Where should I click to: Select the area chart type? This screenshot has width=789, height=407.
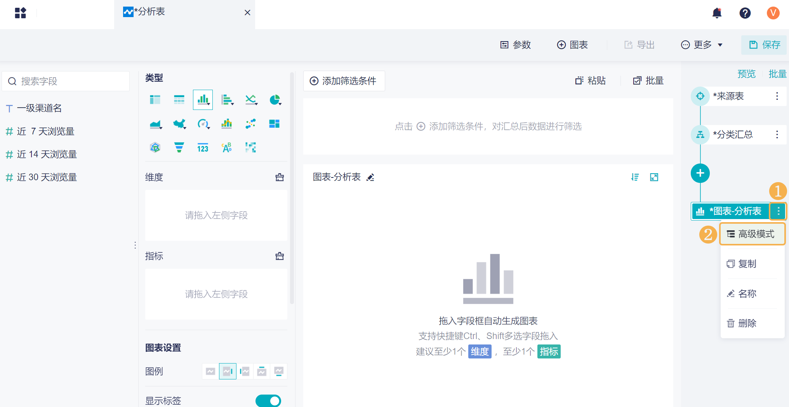155,124
